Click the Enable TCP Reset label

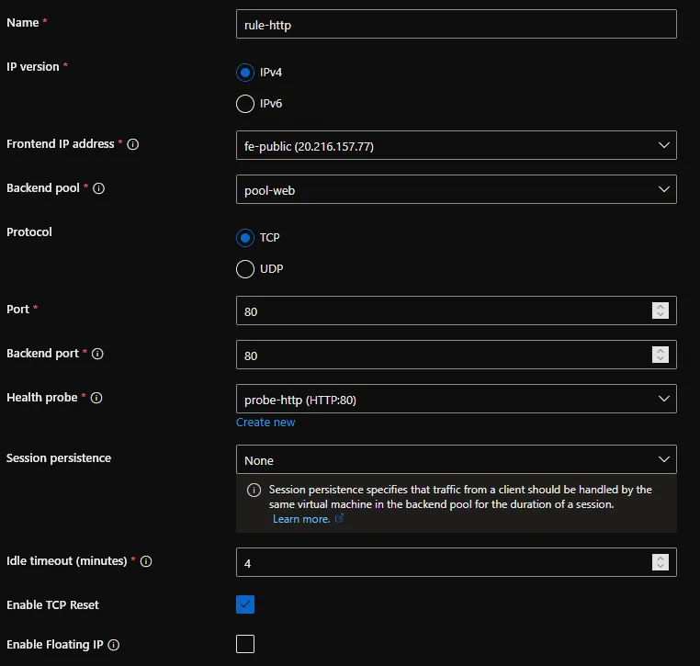click(52, 604)
